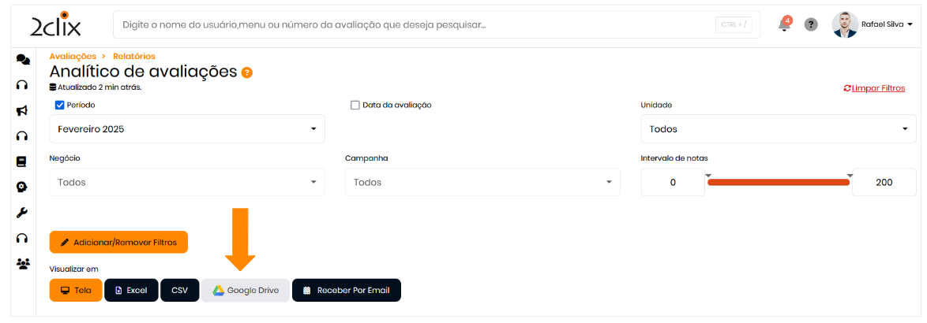Open the chat conversations sidebar icon
Screen dimensions: 927x323
[23, 59]
